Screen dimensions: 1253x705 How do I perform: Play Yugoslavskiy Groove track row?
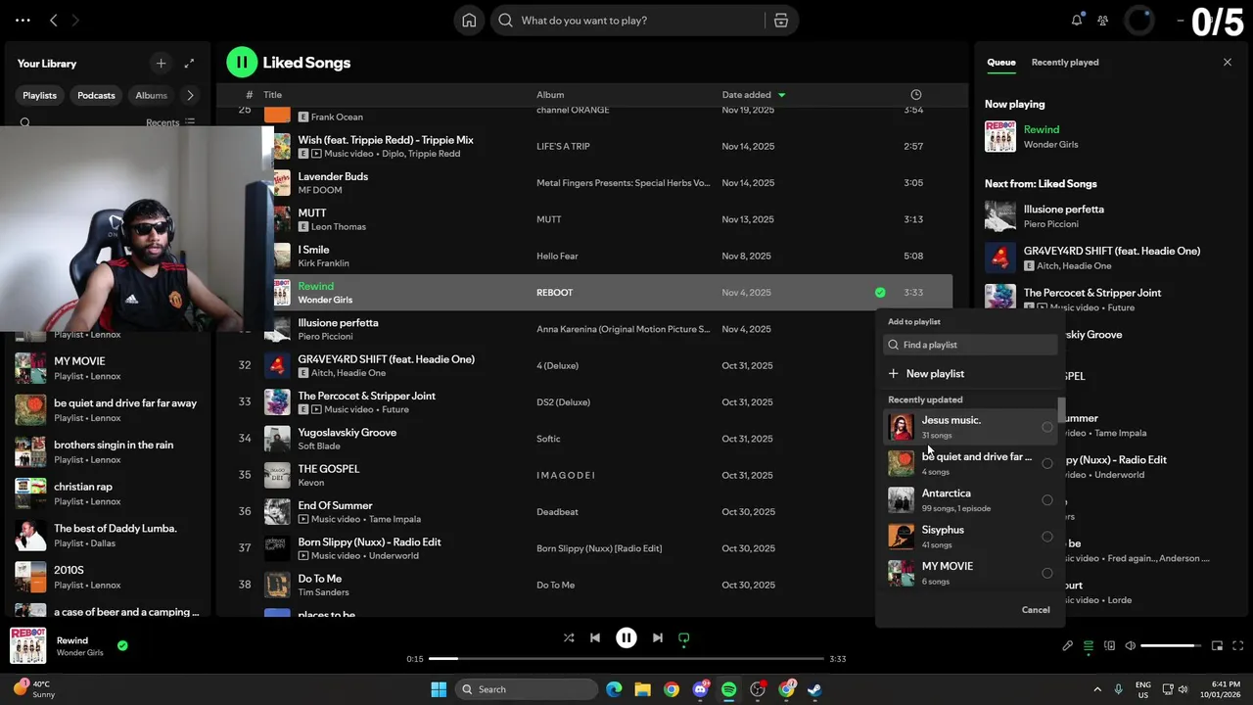tap(583, 439)
